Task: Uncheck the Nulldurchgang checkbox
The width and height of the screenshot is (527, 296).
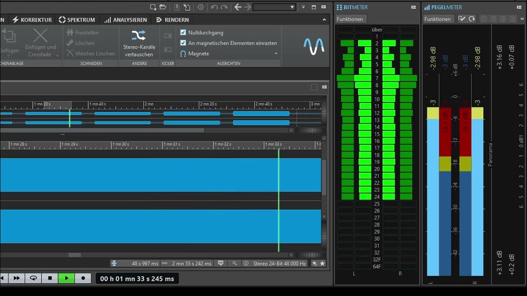Action: point(183,32)
